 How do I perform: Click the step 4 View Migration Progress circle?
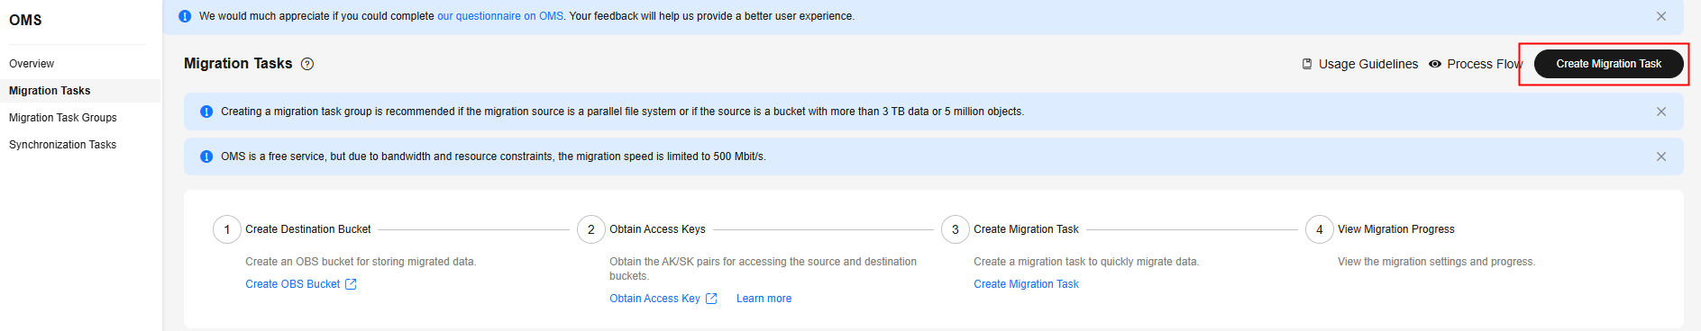pyautogui.click(x=1320, y=229)
